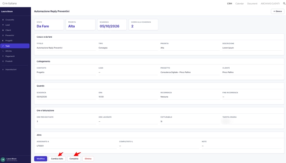
Task: Delete the task with Elimina
Action: coord(88,159)
